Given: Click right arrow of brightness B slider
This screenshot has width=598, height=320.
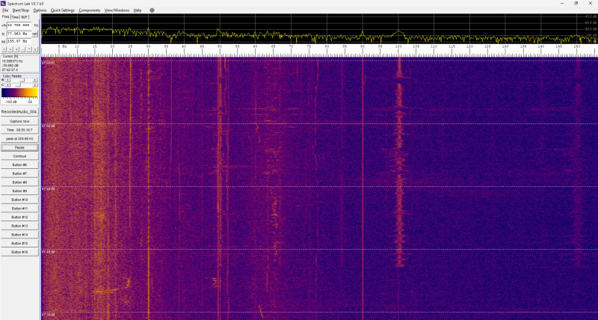Looking at the screenshot, I should (x=35, y=80).
